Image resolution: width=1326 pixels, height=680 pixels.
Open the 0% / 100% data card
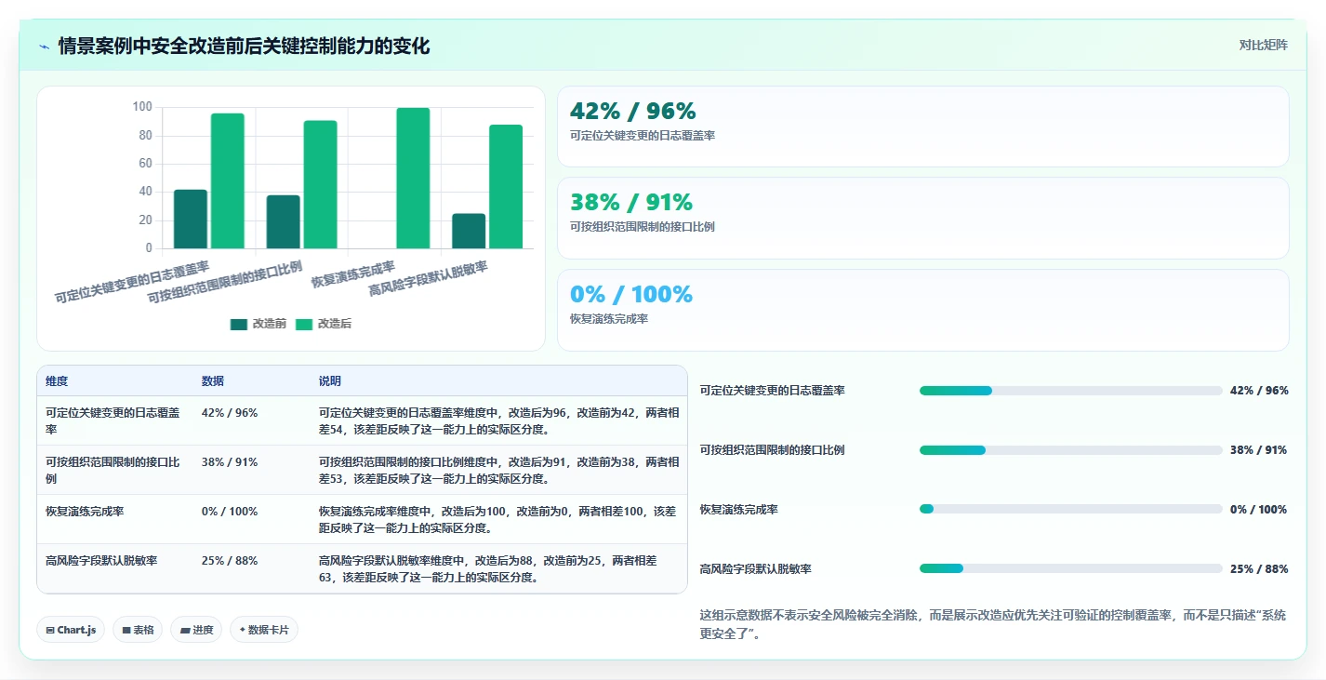coord(923,310)
